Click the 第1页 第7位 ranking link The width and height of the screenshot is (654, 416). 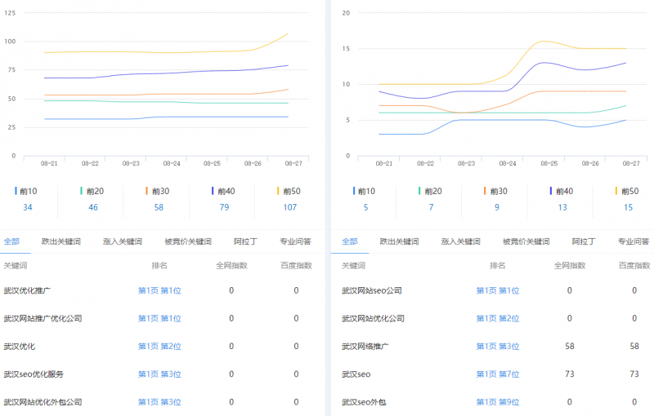click(498, 374)
